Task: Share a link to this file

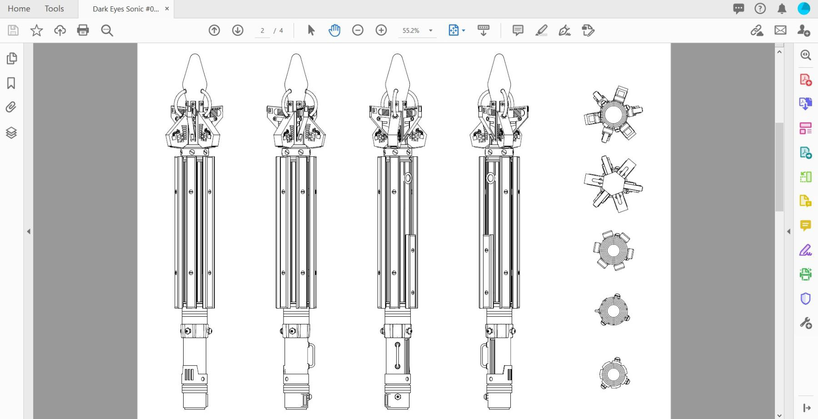Action: (757, 30)
